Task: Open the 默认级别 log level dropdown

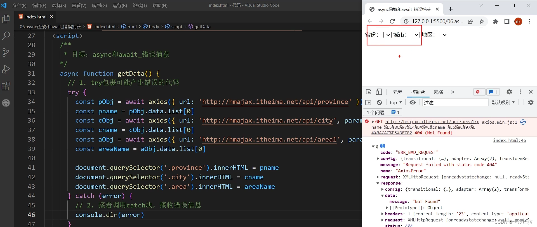Action: 503,102
